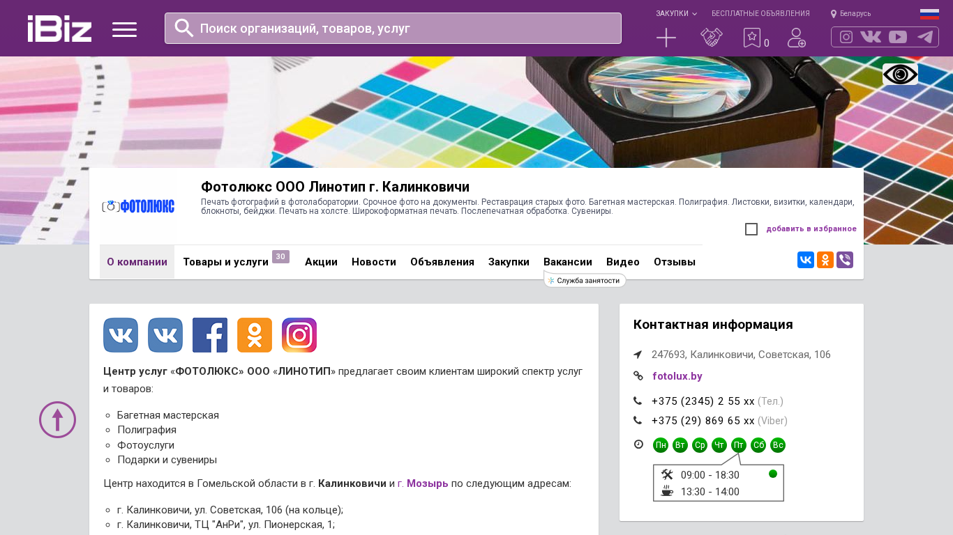The image size is (953, 535).
Task: Select Sunday (Вс) schedule circle
Action: (778, 445)
